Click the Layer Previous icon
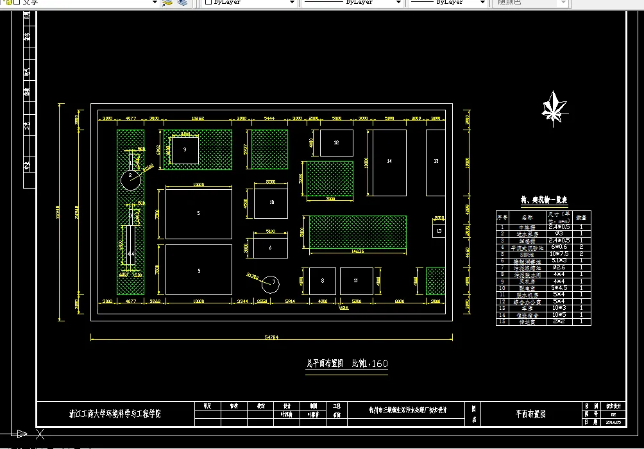 [182, 3]
